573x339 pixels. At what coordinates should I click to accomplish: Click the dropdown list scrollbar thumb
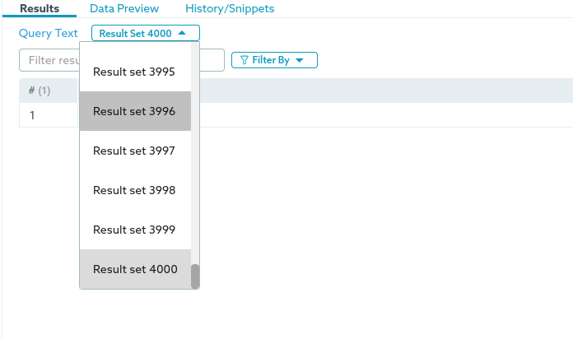[x=195, y=276]
